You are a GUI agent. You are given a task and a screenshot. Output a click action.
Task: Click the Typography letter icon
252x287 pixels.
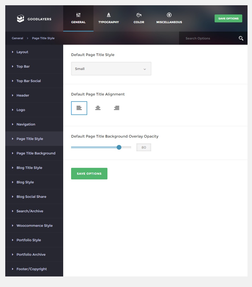pyautogui.click(x=109, y=15)
